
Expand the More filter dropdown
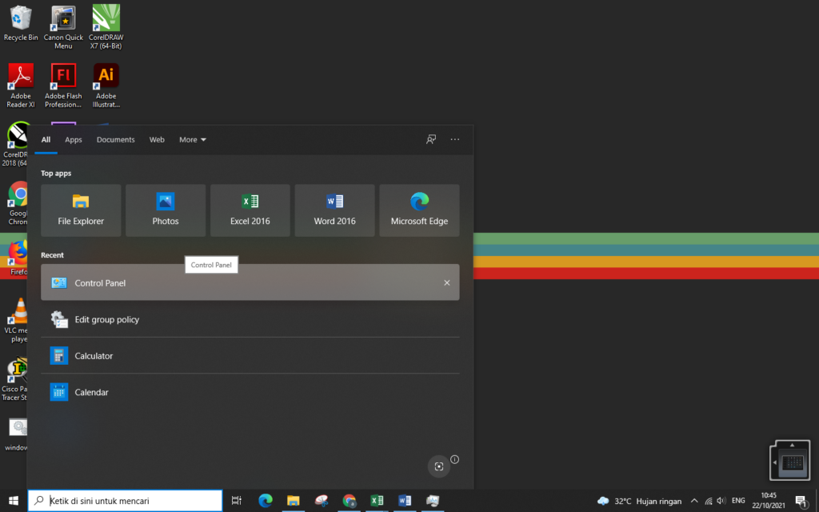(192, 139)
